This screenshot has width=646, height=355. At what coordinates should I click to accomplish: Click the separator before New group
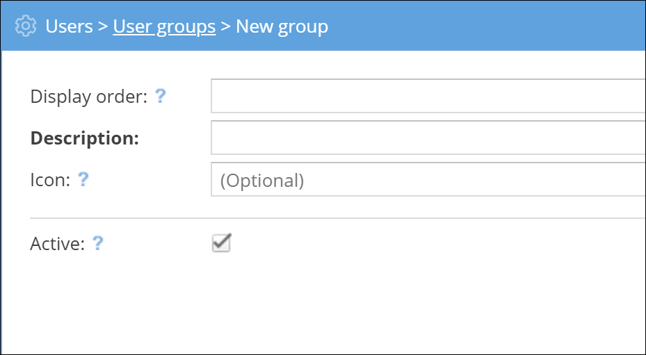pyautogui.click(x=225, y=27)
